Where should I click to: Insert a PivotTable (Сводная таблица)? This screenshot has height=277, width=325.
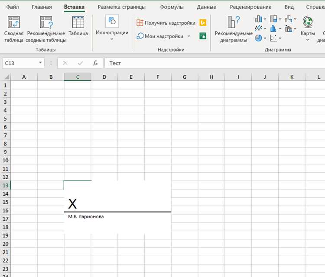pos(14,29)
